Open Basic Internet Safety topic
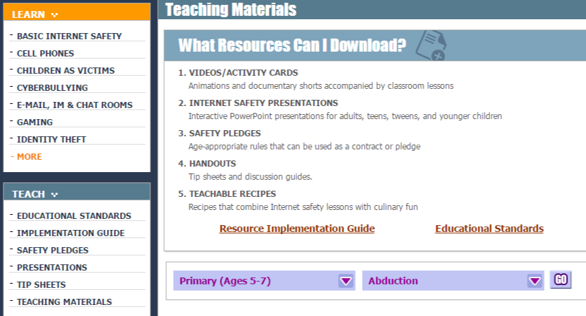The image size is (586, 316). click(69, 36)
